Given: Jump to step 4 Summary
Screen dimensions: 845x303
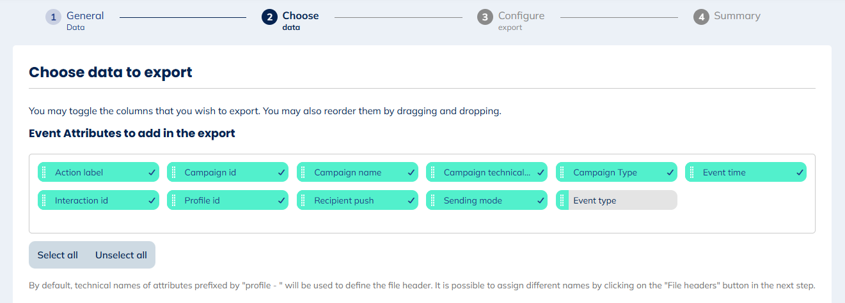Looking at the screenshot, I should [x=728, y=17].
